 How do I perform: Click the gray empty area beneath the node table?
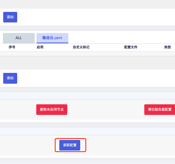pyautogui.click(x=87, y=63)
